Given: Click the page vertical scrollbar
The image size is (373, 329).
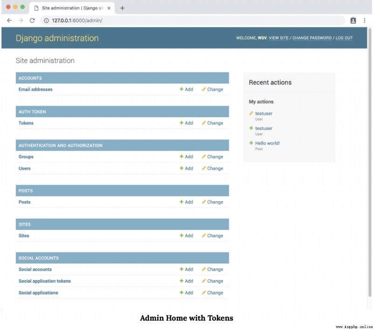Looking at the screenshot, I should point(370,162).
